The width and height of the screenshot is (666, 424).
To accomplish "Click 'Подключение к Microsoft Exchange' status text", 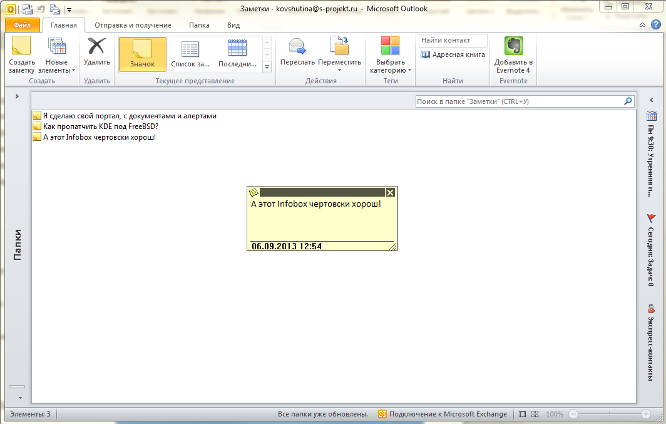I will 448,414.
